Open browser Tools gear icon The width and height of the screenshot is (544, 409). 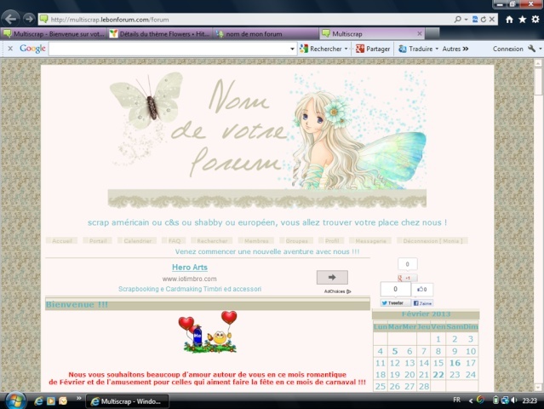coord(535,20)
